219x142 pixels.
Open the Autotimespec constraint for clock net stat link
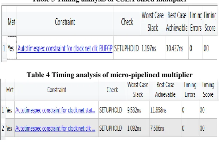(55, 110)
